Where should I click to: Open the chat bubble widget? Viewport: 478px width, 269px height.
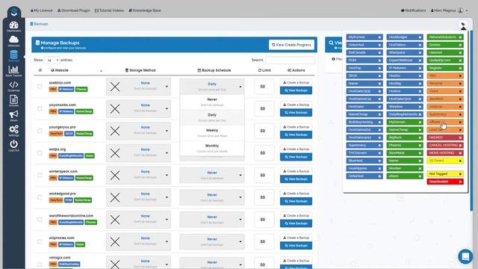[465, 256]
